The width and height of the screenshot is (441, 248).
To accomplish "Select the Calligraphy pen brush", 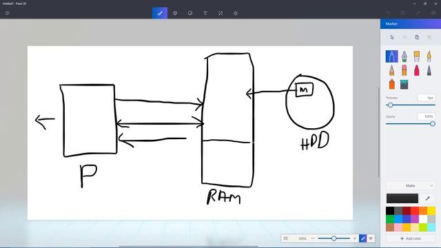I will point(404,56).
